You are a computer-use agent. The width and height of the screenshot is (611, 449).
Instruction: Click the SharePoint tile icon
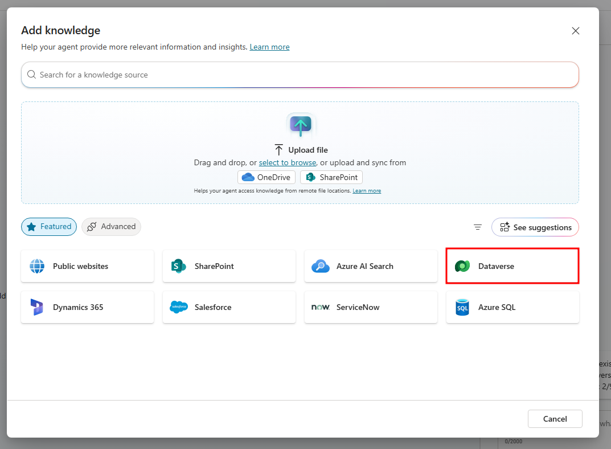pos(178,266)
